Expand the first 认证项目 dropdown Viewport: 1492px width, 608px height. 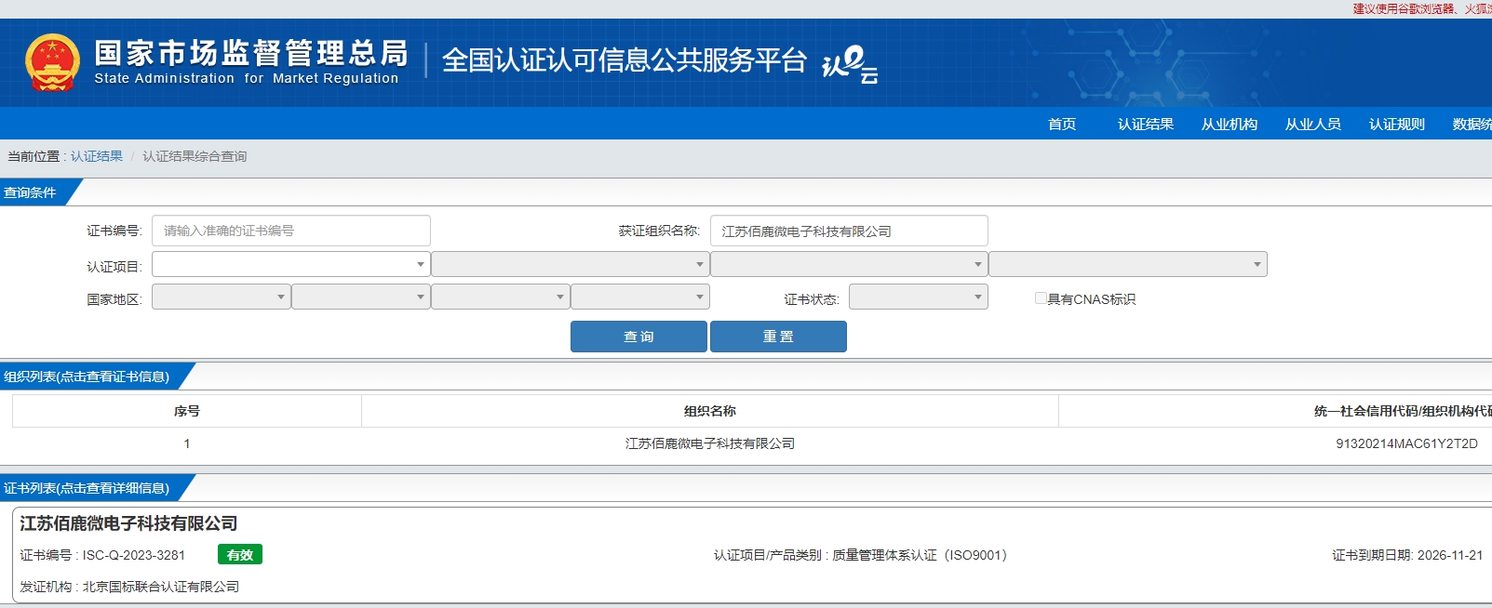[x=291, y=264]
